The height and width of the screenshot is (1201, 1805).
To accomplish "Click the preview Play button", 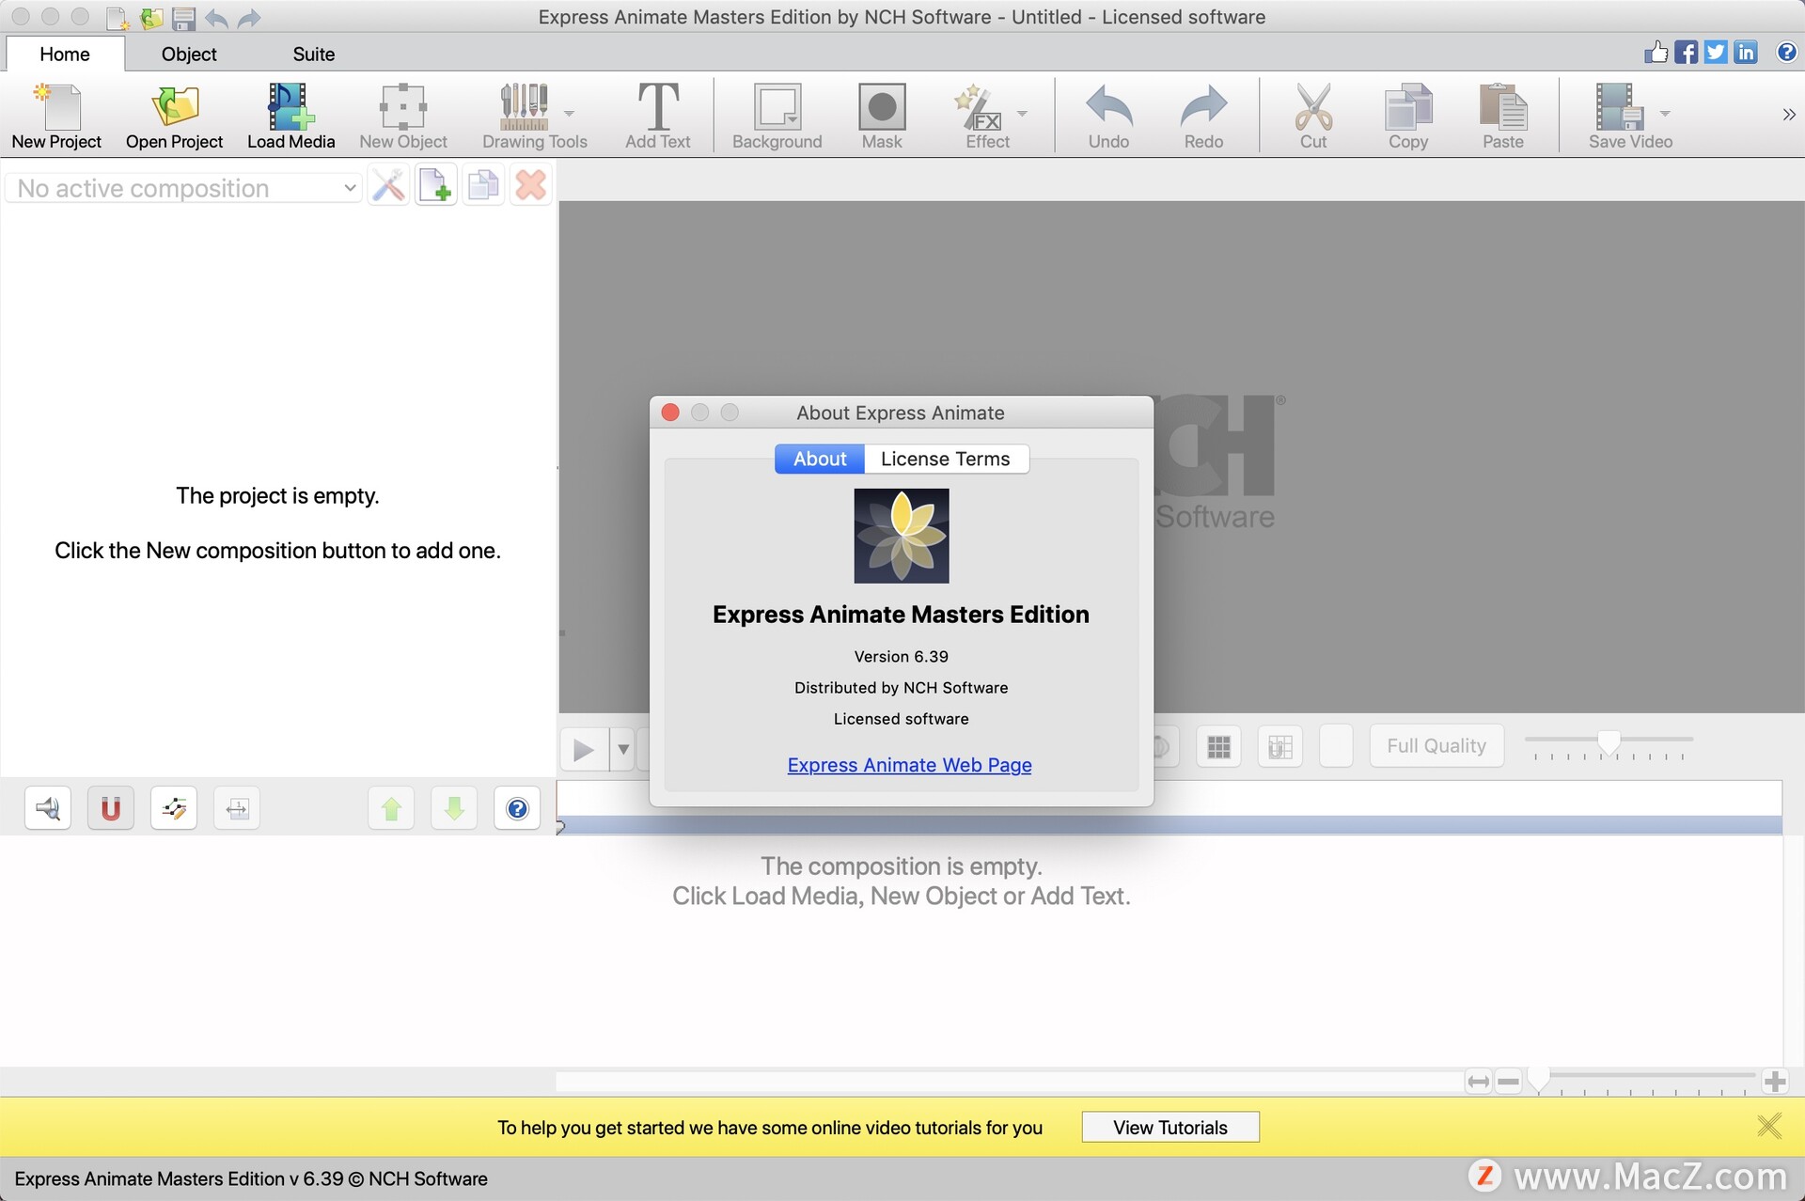I will [584, 749].
